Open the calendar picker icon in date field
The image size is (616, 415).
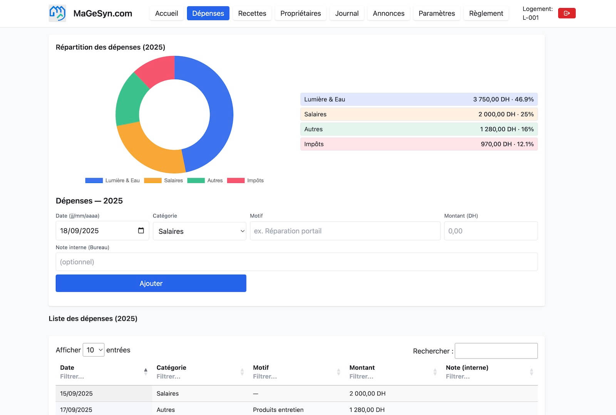point(141,231)
